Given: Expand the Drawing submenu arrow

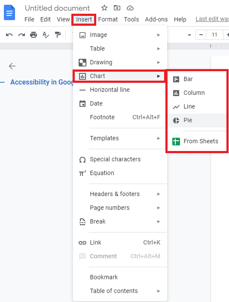Looking at the screenshot, I should point(159,62).
